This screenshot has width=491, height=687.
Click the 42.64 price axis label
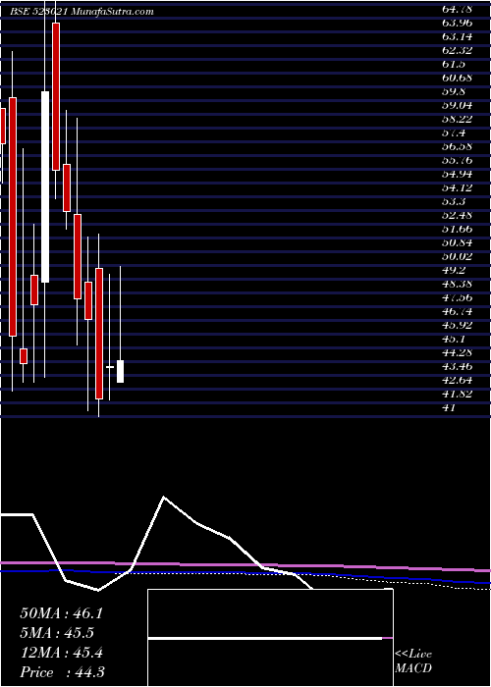pyautogui.click(x=457, y=381)
